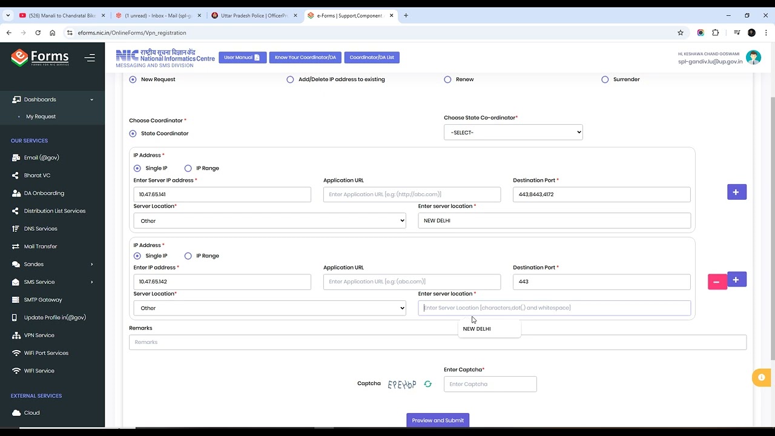Click the WiFi Port Services icon
Image resolution: width=775 pixels, height=436 pixels.
click(x=15, y=353)
